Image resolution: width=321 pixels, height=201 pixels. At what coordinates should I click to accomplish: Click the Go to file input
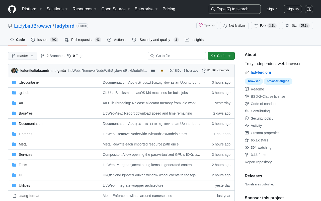[x=177, y=56]
